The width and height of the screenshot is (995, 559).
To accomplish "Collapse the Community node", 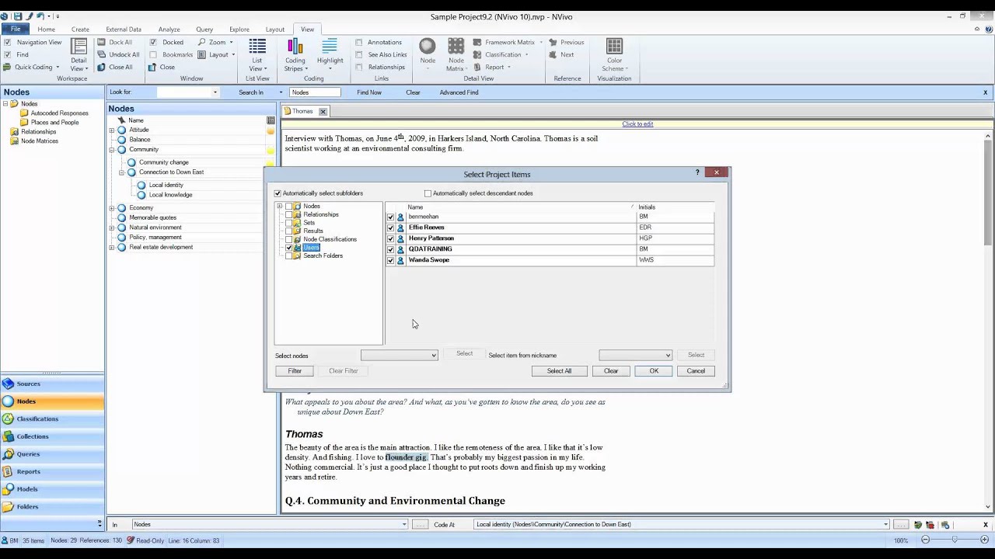I will point(112,150).
